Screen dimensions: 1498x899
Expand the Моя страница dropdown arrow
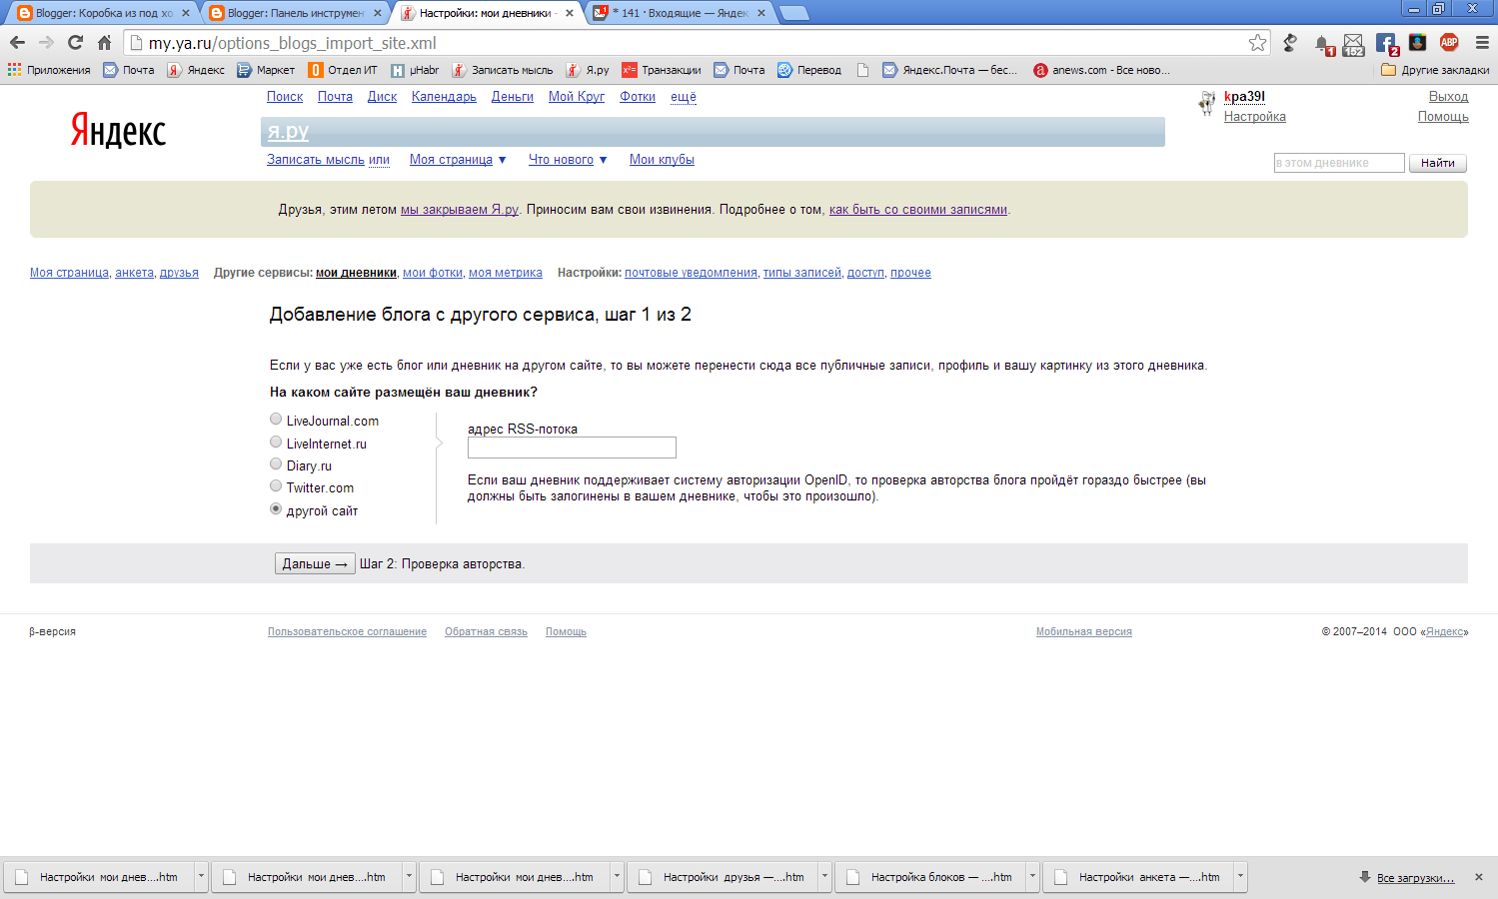click(503, 160)
